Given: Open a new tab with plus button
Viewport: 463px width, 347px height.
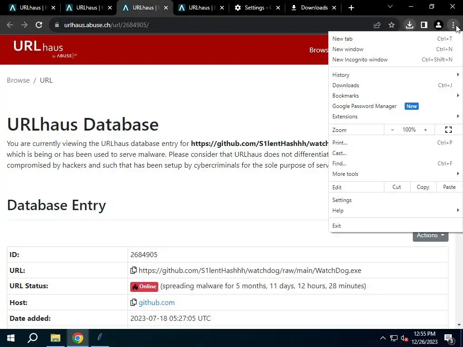Looking at the screenshot, I should tap(351, 8).
